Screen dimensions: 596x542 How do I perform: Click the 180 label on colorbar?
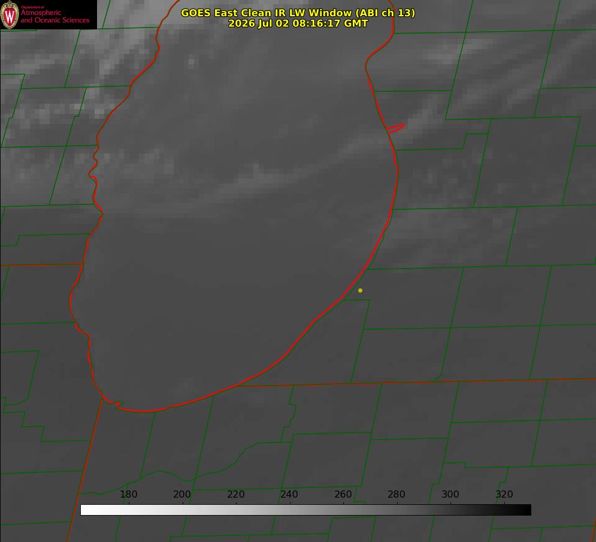[128, 494]
